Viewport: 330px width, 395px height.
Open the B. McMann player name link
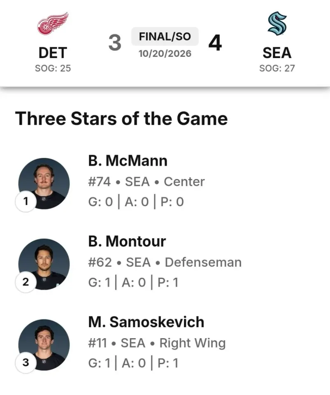click(128, 161)
